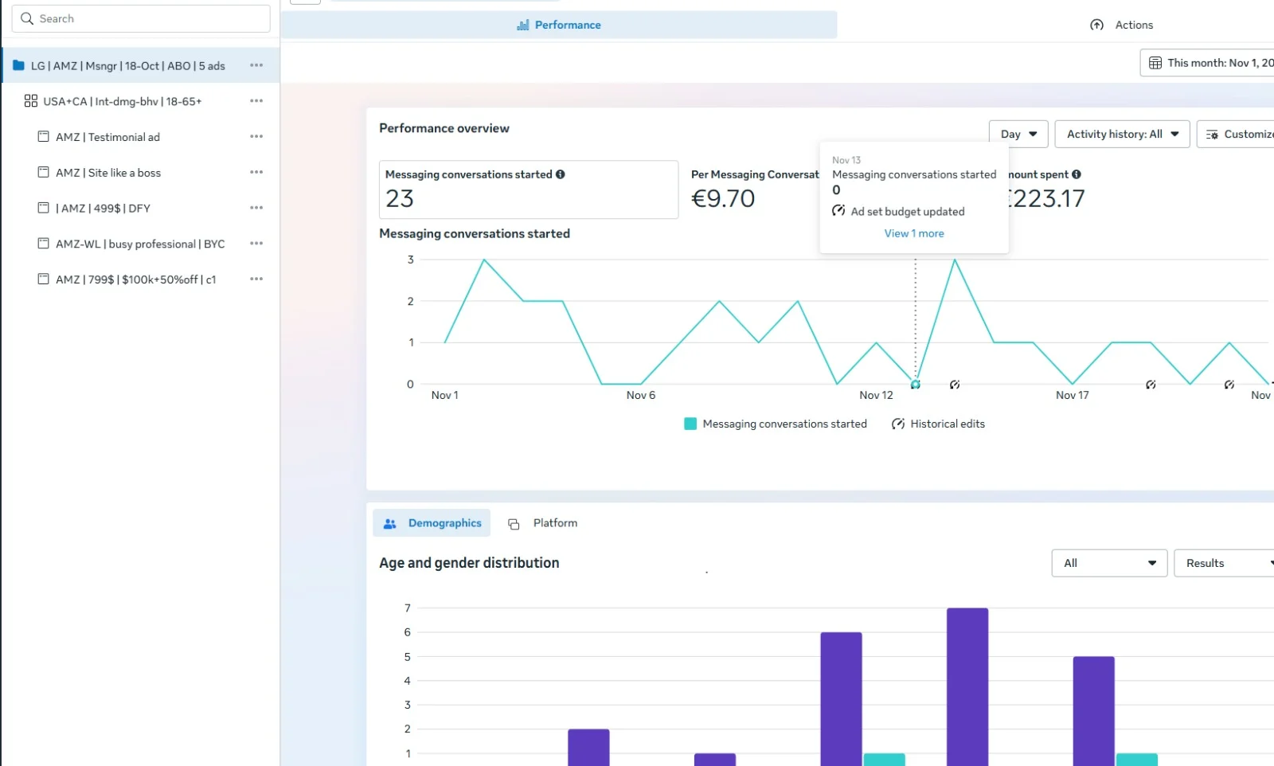Open options menu for campaign row
This screenshot has height=766, width=1274.
(256, 65)
